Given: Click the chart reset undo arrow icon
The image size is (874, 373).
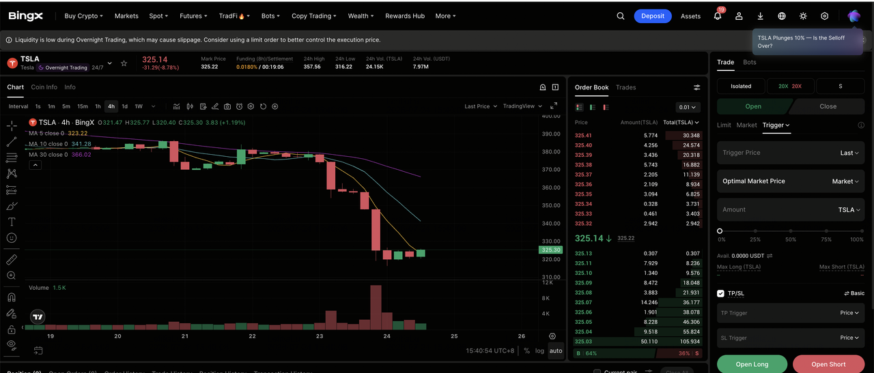Looking at the screenshot, I should coord(263,106).
